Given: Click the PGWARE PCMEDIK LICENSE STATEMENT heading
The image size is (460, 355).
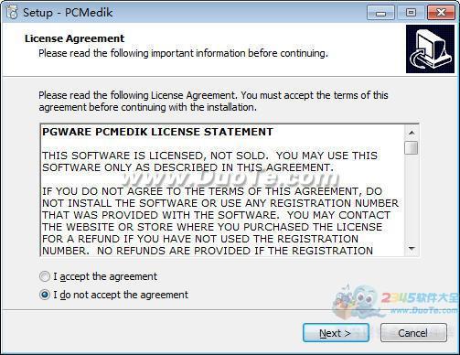Looking at the screenshot, I should coord(157,132).
